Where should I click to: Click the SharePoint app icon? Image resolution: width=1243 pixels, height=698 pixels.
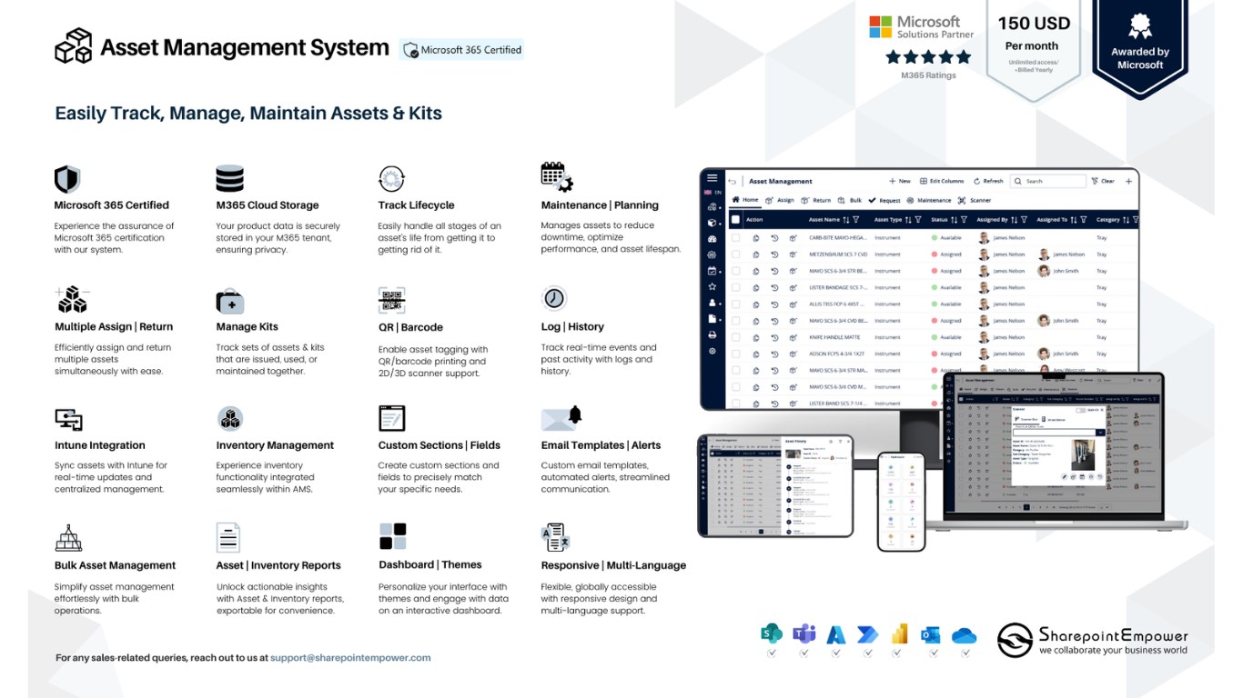[x=772, y=633]
